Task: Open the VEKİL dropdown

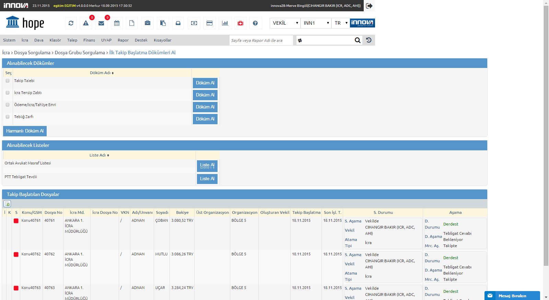Action: (285, 23)
